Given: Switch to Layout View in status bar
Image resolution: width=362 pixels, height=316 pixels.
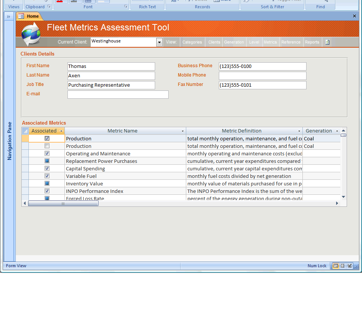Looking at the screenshot, I should pos(343,266).
